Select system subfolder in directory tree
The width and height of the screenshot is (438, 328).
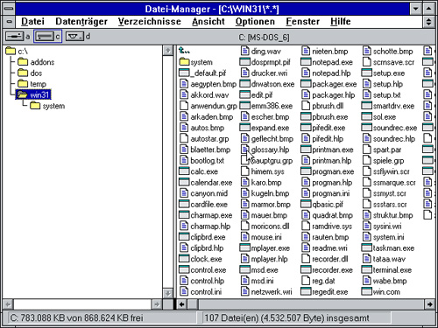pyautogui.click(x=47, y=106)
